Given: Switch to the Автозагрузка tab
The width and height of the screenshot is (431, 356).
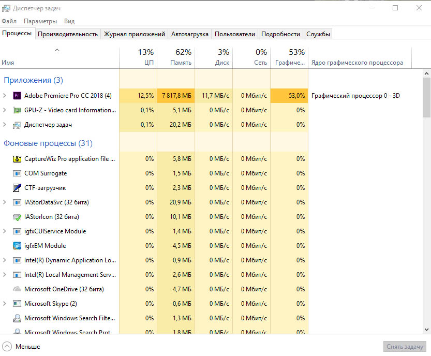Looking at the screenshot, I should coord(190,34).
